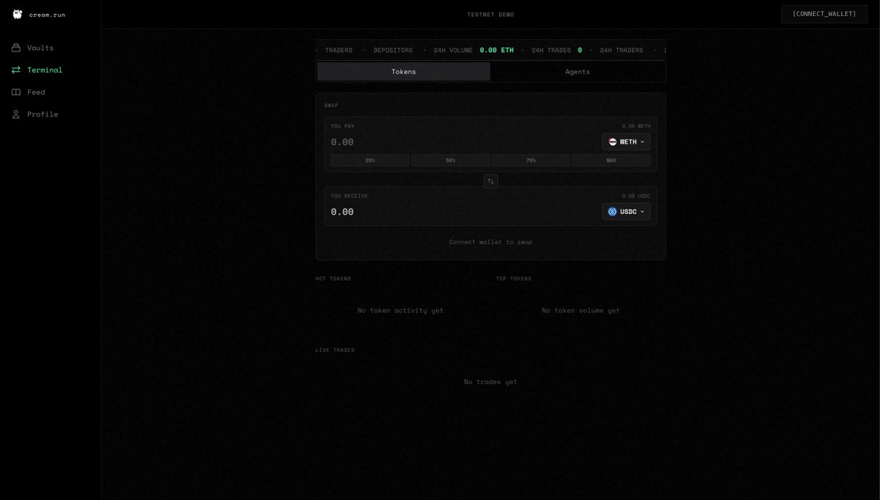The width and height of the screenshot is (880, 500).
Task: Go to Profile in the sidebar
Action: coord(43,114)
